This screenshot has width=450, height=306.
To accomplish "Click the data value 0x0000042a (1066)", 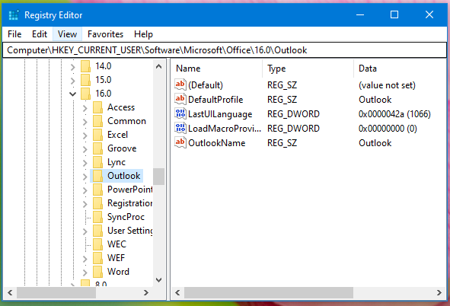I will (394, 114).
